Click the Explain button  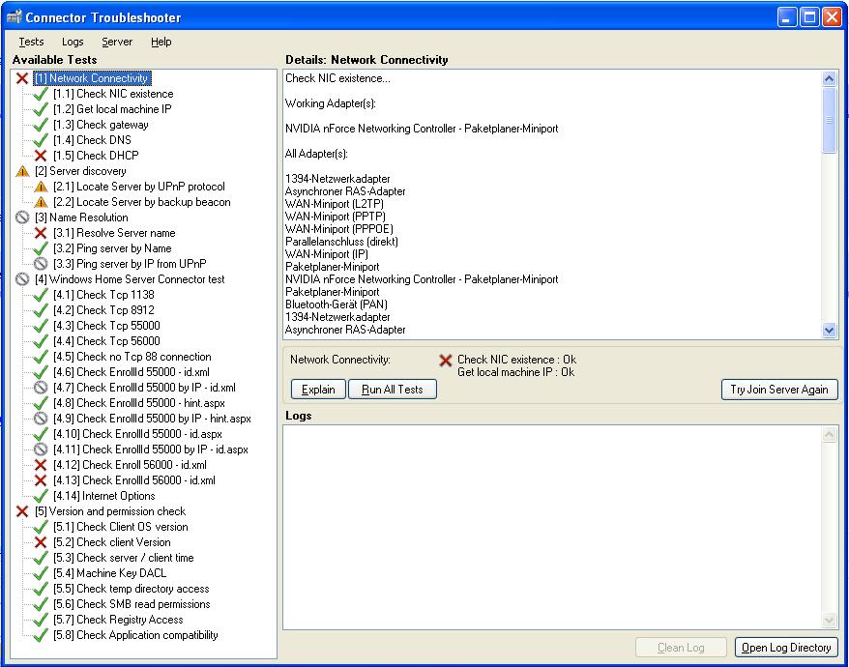318,390
